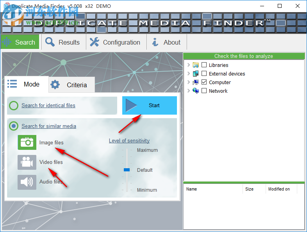
Task: Sort by the Name column header
Action: point(213,189)
